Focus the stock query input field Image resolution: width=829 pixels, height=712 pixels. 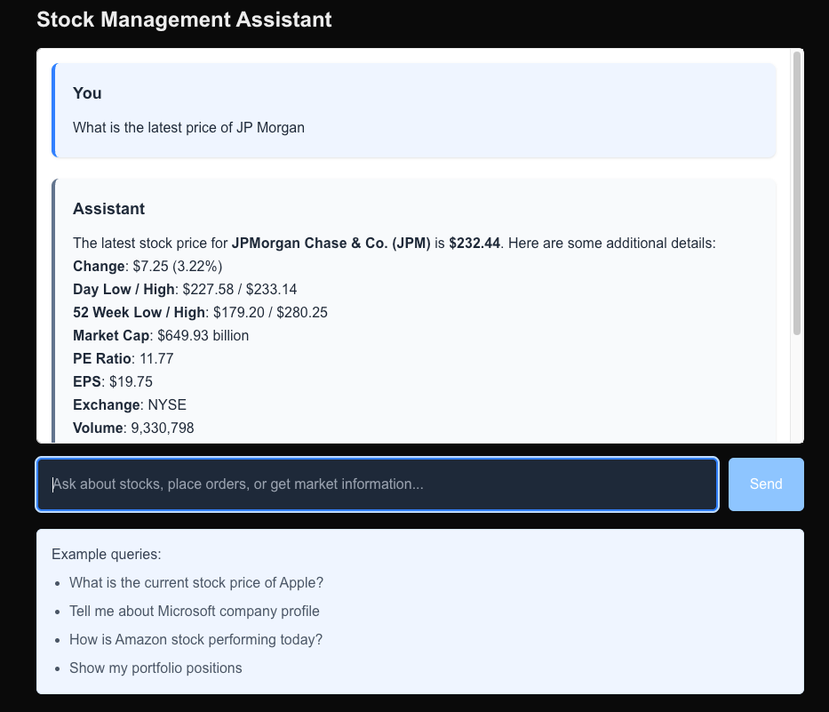tap(377, 484)
